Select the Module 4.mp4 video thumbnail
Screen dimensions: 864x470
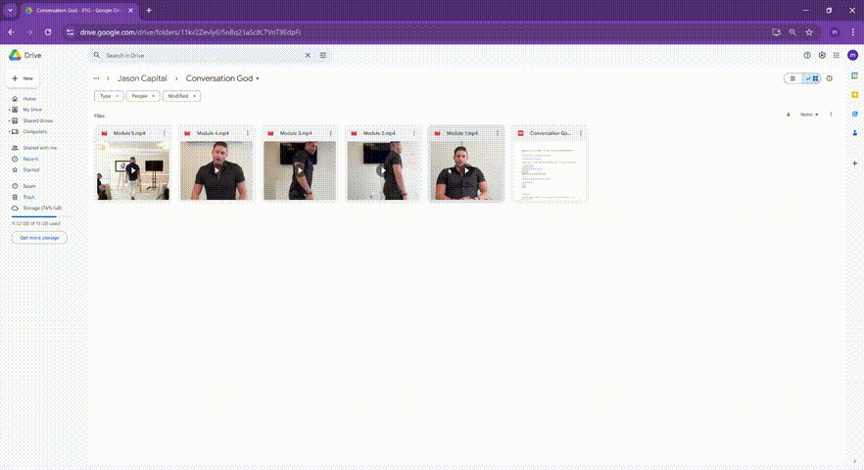216,170
